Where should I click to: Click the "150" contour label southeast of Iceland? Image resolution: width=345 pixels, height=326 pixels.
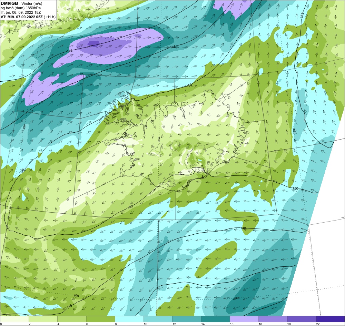295,189
